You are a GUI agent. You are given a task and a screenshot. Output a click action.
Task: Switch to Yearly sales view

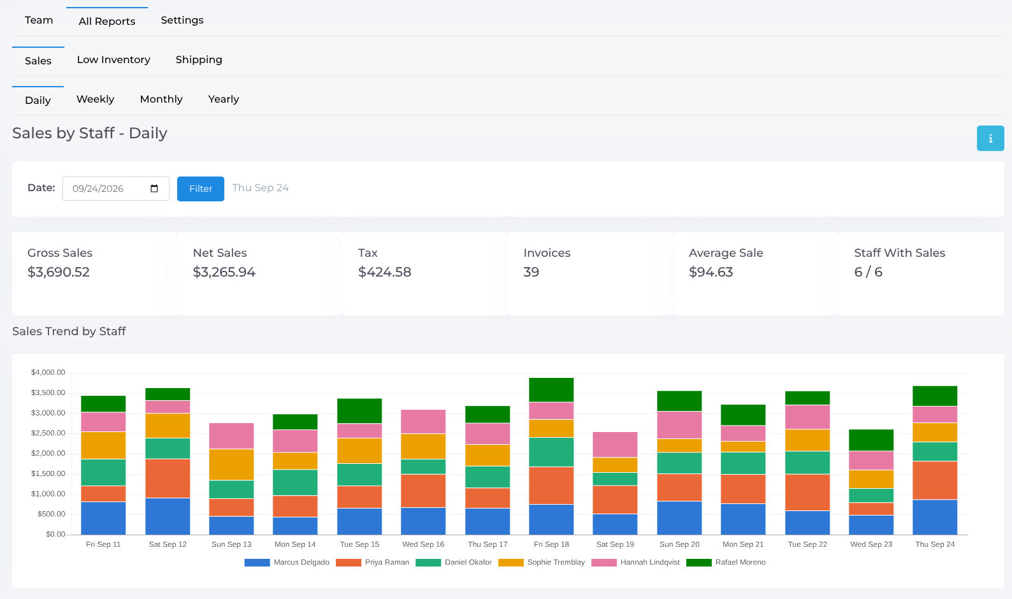(224, 99)
